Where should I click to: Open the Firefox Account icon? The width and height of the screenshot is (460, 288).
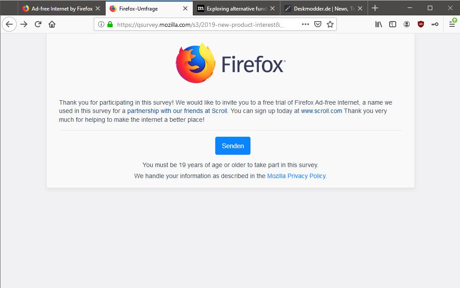click(x=407, y=24)
